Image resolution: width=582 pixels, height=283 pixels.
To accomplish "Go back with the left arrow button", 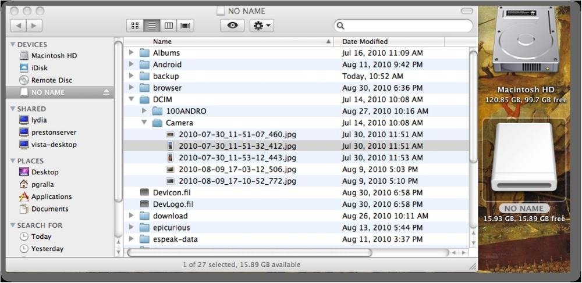I will pyautogui.click(x=18, y=26).
